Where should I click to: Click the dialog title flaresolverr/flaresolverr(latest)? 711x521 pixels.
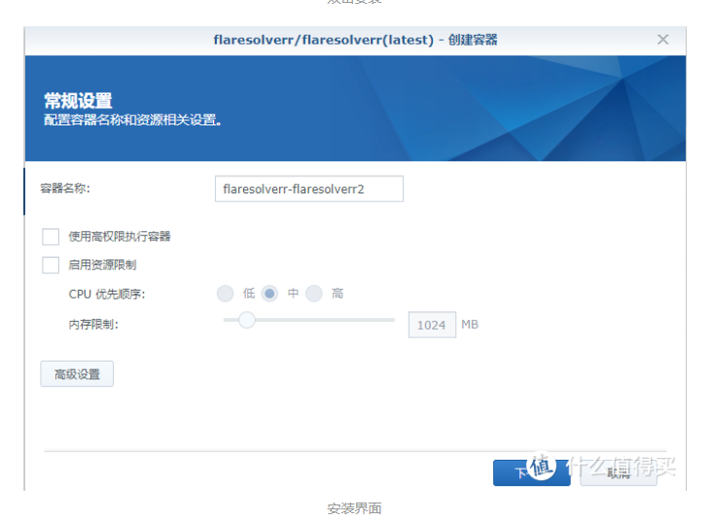pos(324,40)
